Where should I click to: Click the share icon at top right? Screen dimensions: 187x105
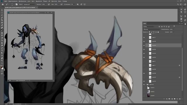(185, 4)
